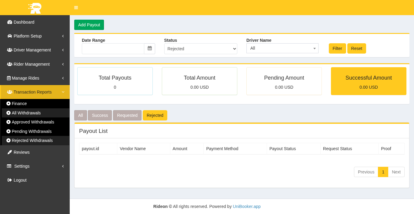
Task: Click the Rideon logo icon
Action: [35, 8]
